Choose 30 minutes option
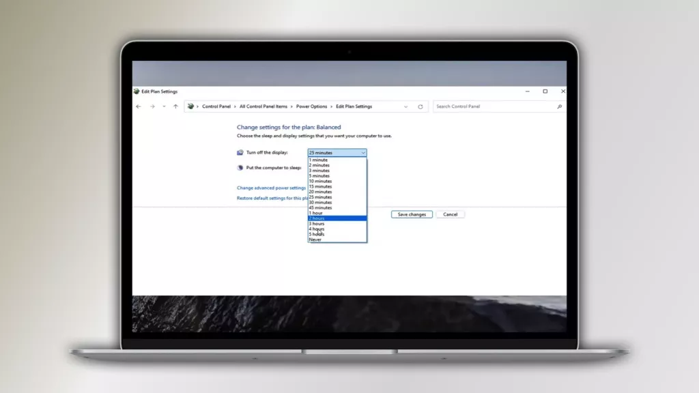The image size is (699, 393). click(x=337, y=202)
